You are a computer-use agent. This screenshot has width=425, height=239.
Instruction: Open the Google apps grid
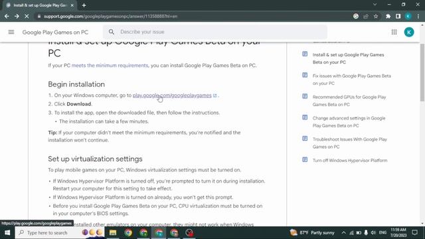point(394,32)
